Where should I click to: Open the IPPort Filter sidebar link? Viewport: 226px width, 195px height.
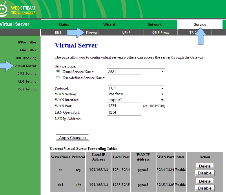click(27, 42)
